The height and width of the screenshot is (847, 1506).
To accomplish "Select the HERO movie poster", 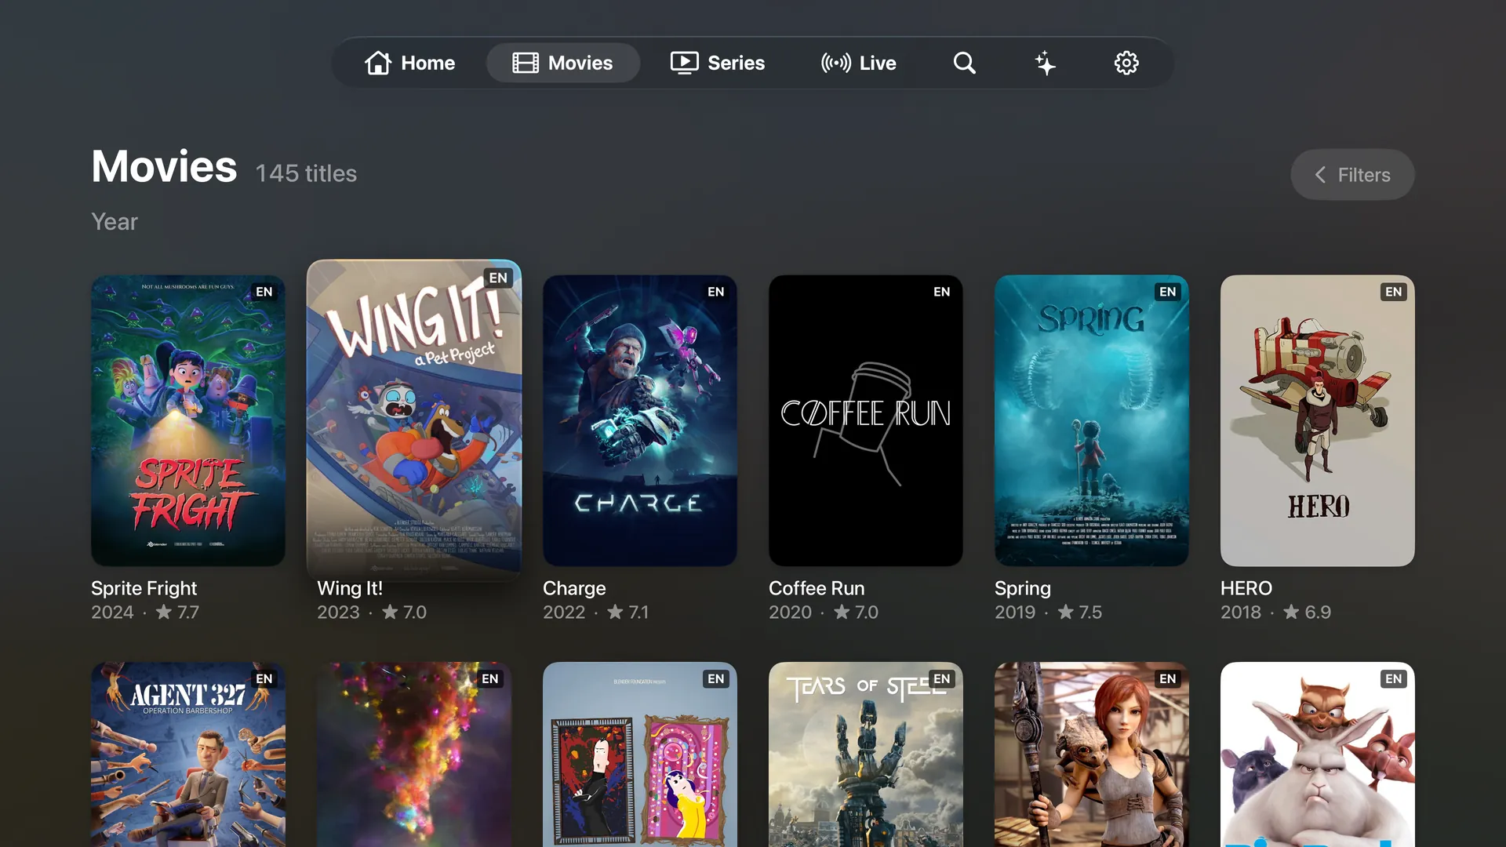I will (x=1318, y=420).
